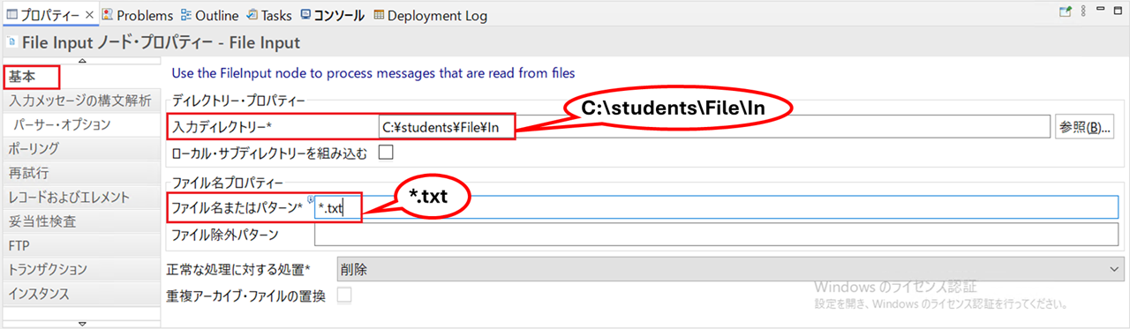Viewport: 1130px width, 329px height.
Task: Click the コンソール tab icon
Action: coord(305,15)
